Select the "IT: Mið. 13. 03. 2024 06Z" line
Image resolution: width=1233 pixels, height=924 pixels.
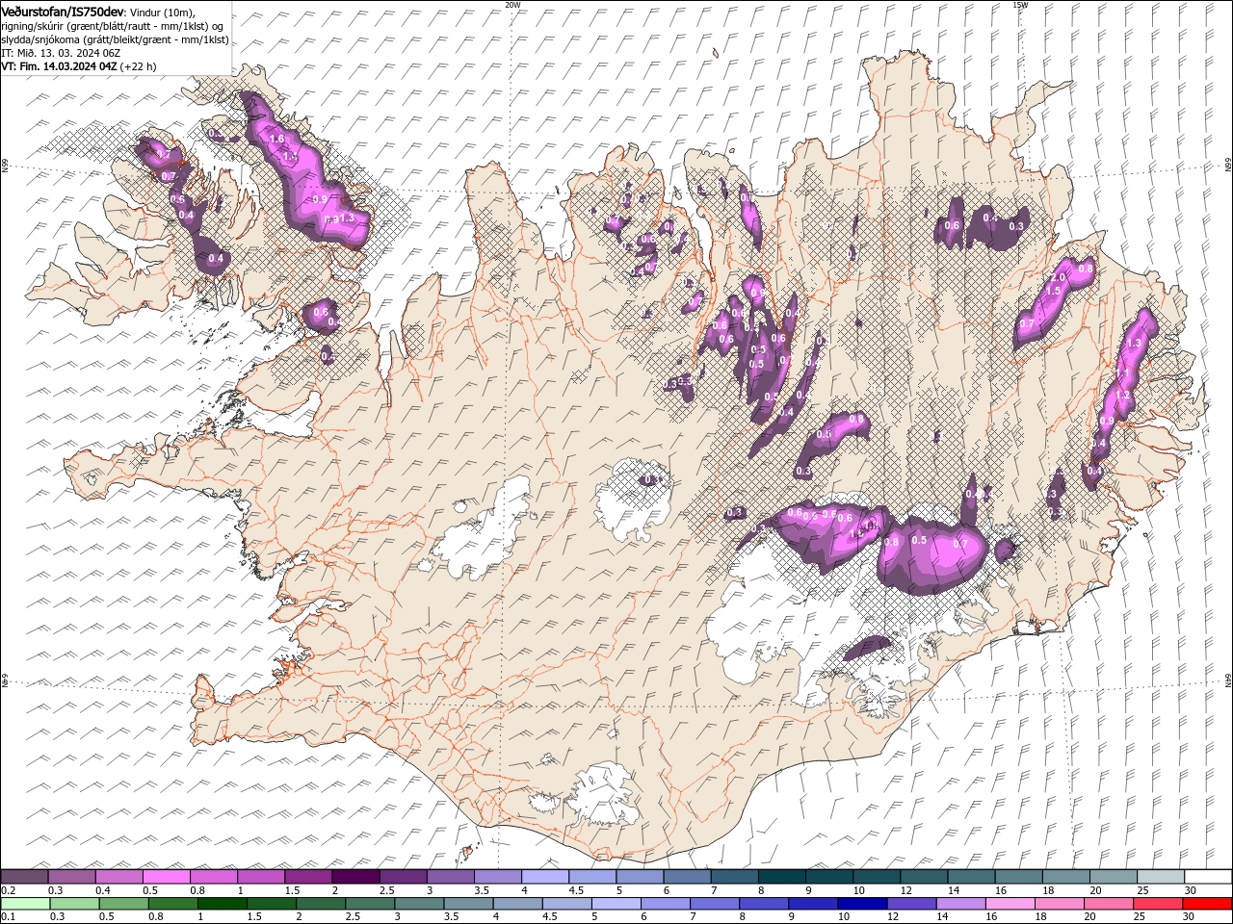pos(60,53)
